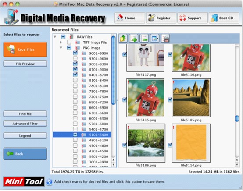Select the file5186.png forest thumbnail
This screenshot has height=191, width=243.
(146, 143)
